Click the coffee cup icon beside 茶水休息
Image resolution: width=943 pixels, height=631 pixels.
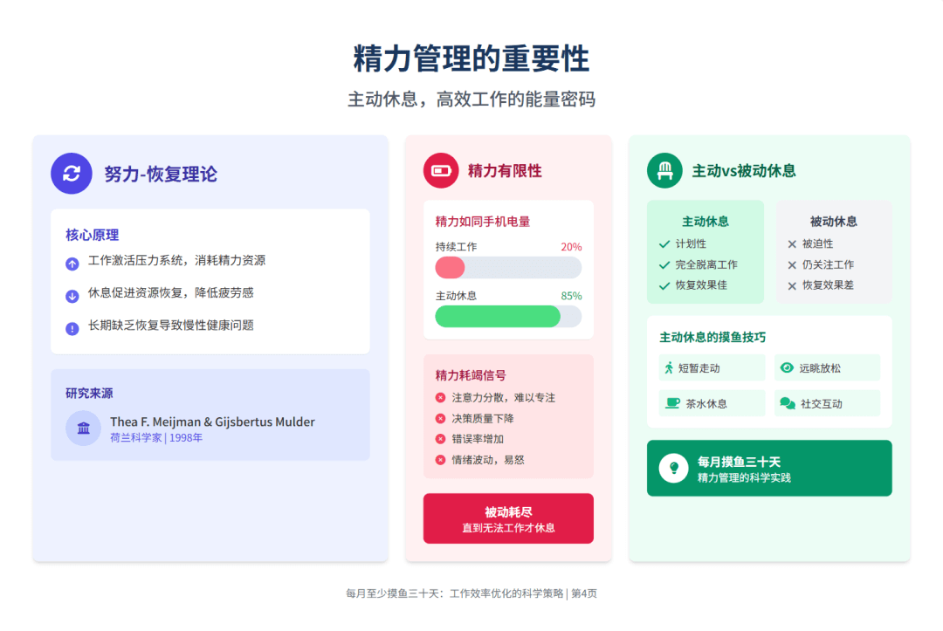[x=671, y=403]
